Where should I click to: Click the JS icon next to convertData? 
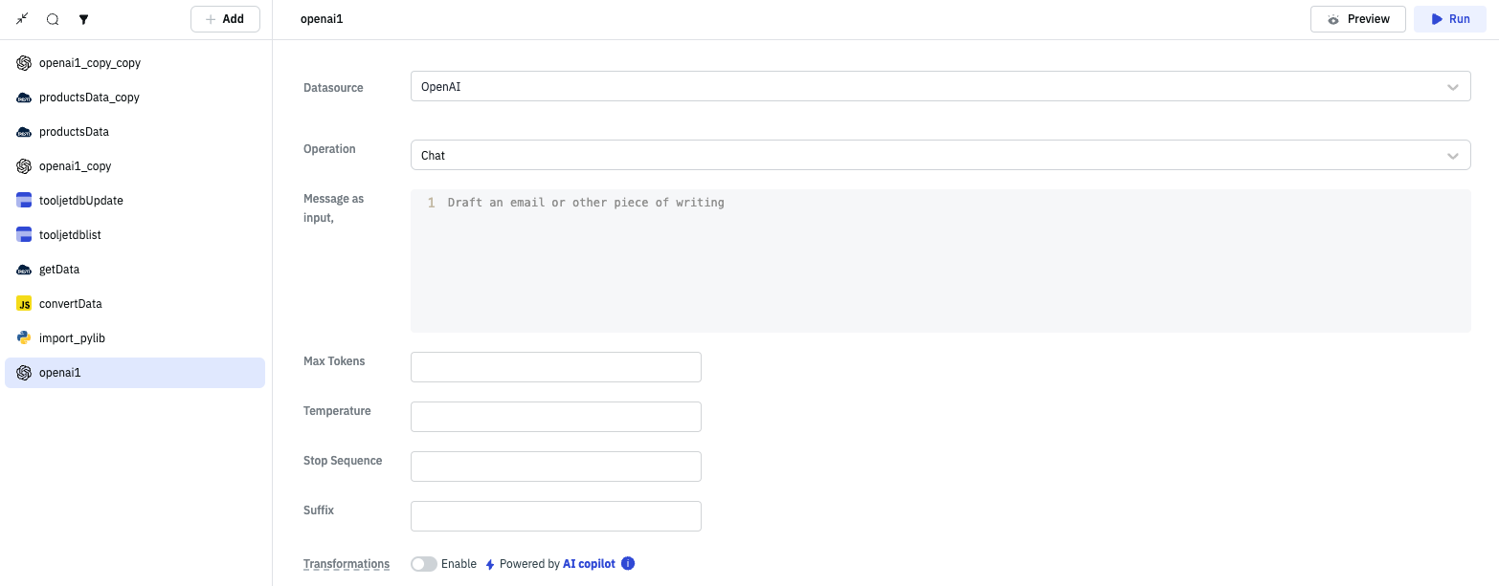pos(24,304)
